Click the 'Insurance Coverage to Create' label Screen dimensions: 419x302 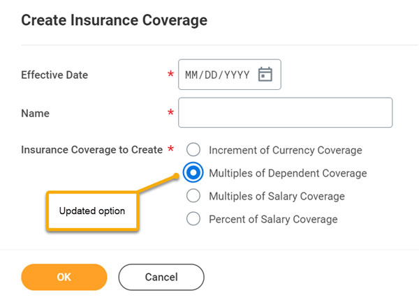(92, 150)
